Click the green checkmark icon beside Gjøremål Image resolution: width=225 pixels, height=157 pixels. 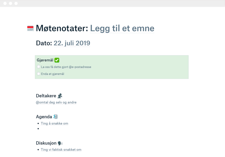click(57, 60)
